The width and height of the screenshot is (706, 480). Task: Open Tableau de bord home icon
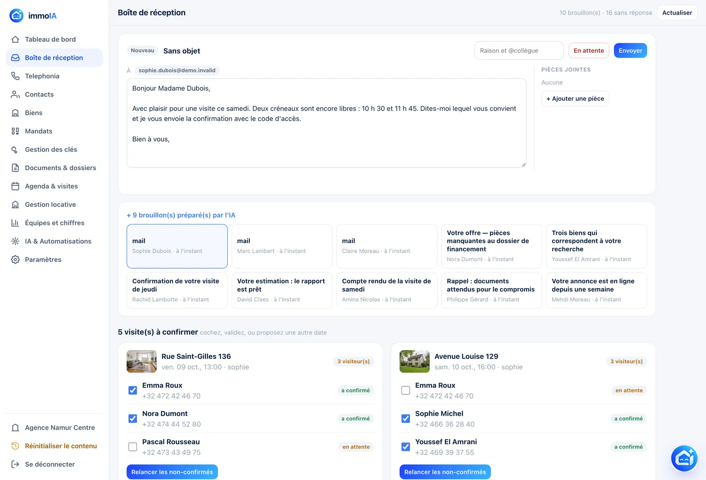[x=15, y=40]
